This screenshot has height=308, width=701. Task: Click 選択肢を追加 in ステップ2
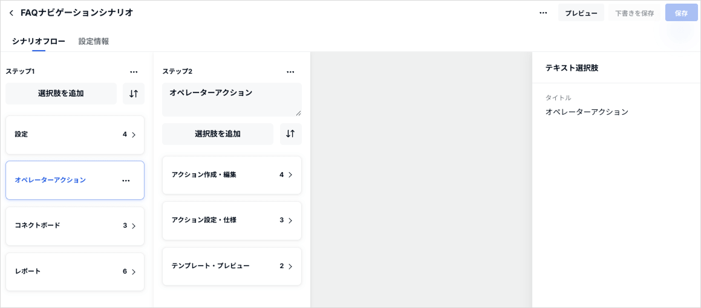point(218,134)
